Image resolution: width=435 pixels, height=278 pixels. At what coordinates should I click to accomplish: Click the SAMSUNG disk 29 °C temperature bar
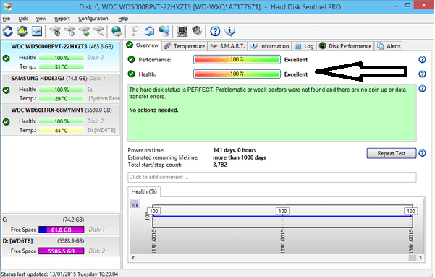(62, 99)
